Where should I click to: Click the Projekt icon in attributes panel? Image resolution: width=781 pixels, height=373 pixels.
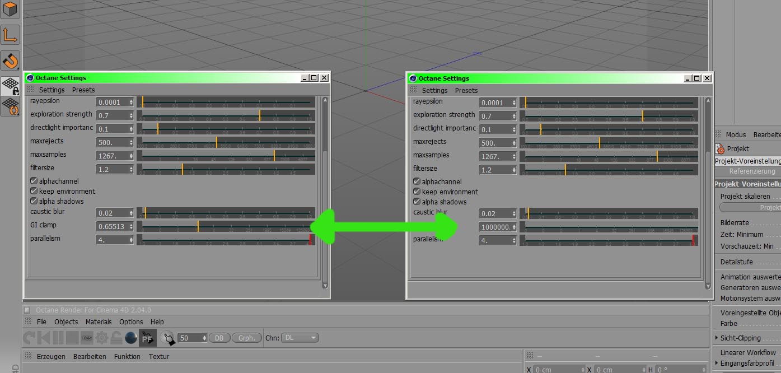tap(721, 149)
